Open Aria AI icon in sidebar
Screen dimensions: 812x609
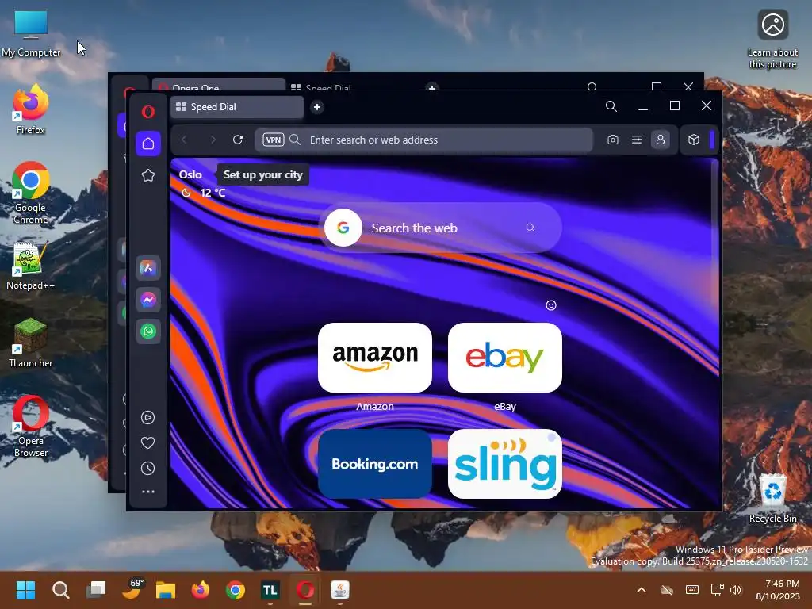[148, 268]
